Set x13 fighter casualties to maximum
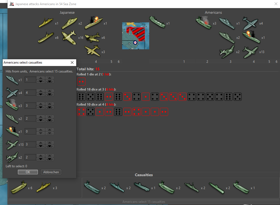 tap(49, 143)
